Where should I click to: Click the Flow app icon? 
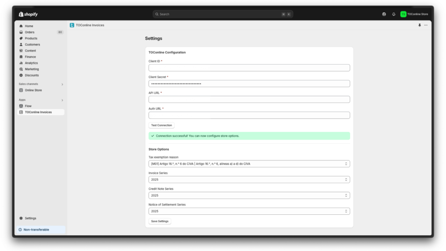pos(21,106)
